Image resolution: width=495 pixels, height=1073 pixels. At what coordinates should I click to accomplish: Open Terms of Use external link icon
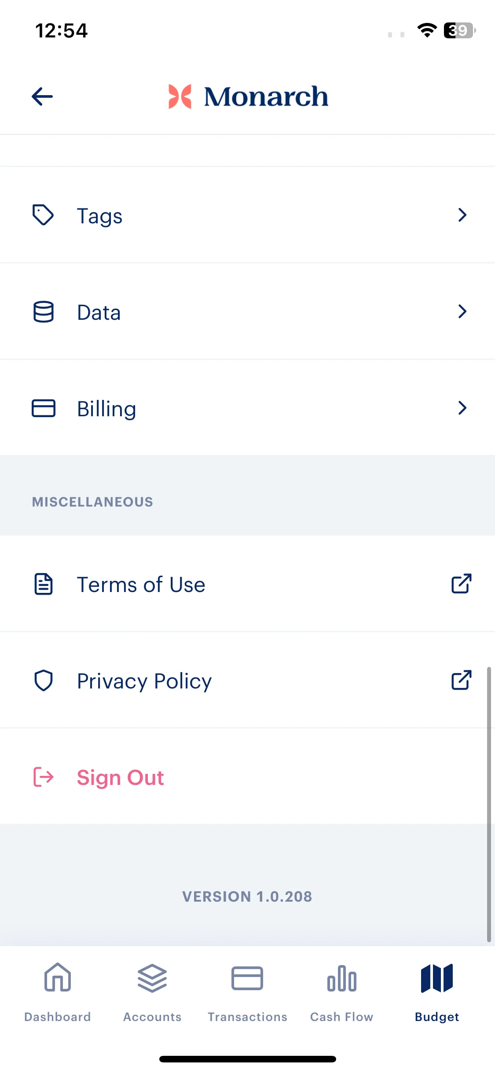(x=462, y=584)
